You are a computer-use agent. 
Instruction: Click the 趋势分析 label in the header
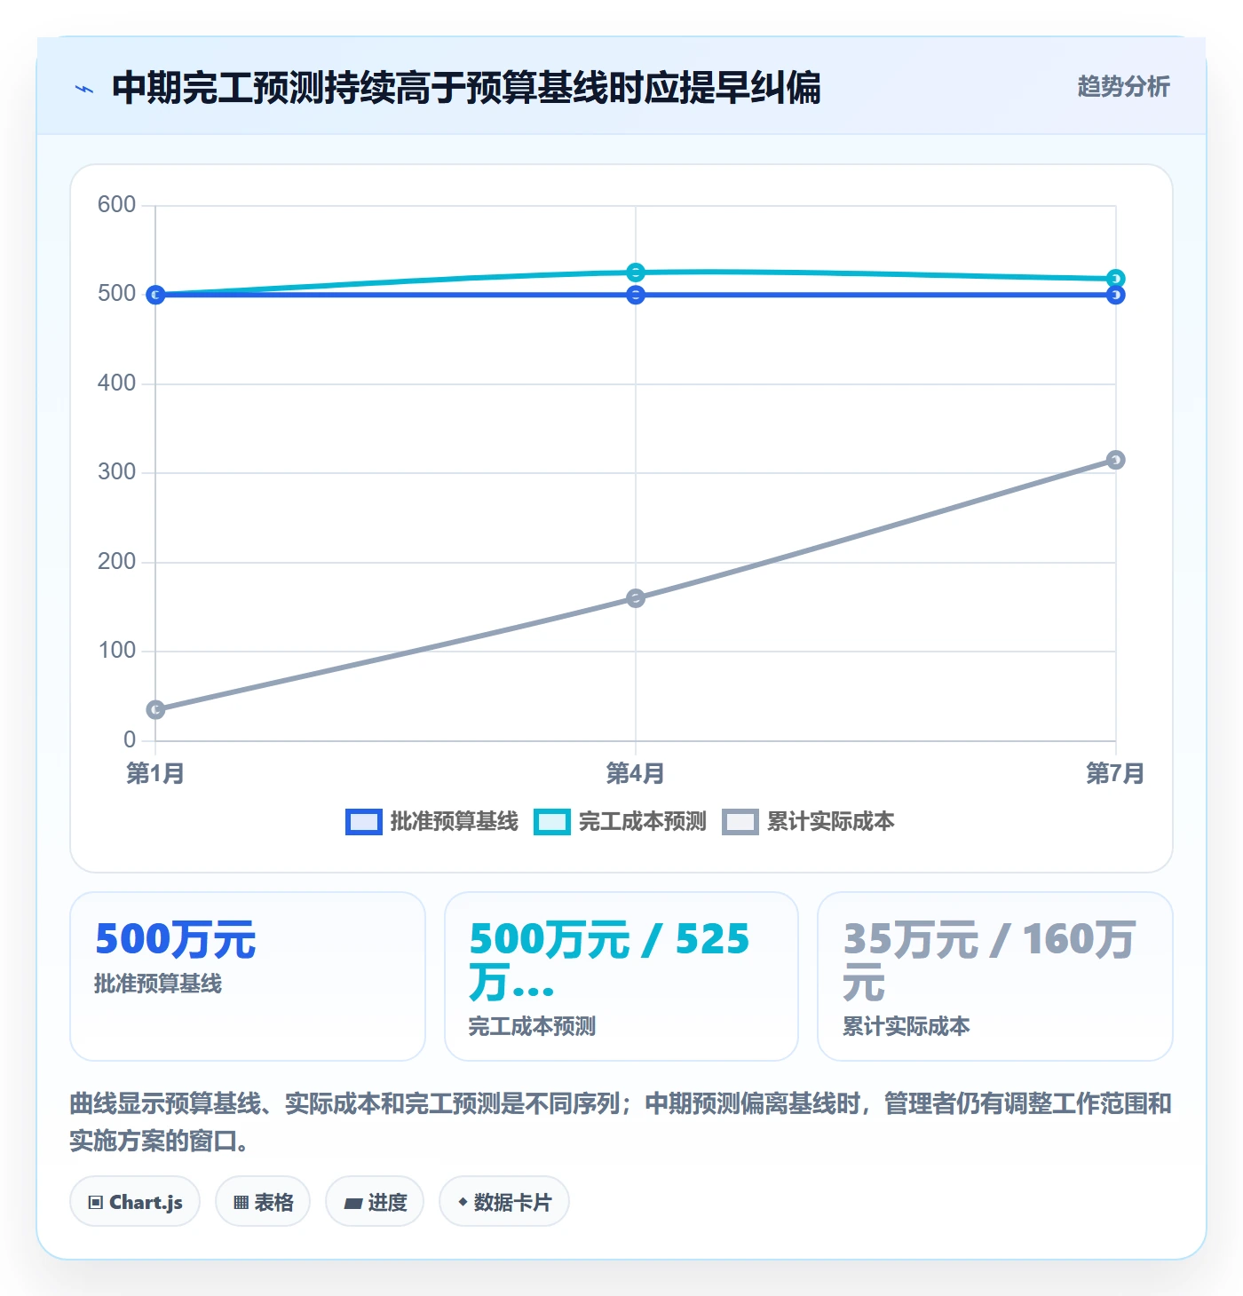[1123, 86]
